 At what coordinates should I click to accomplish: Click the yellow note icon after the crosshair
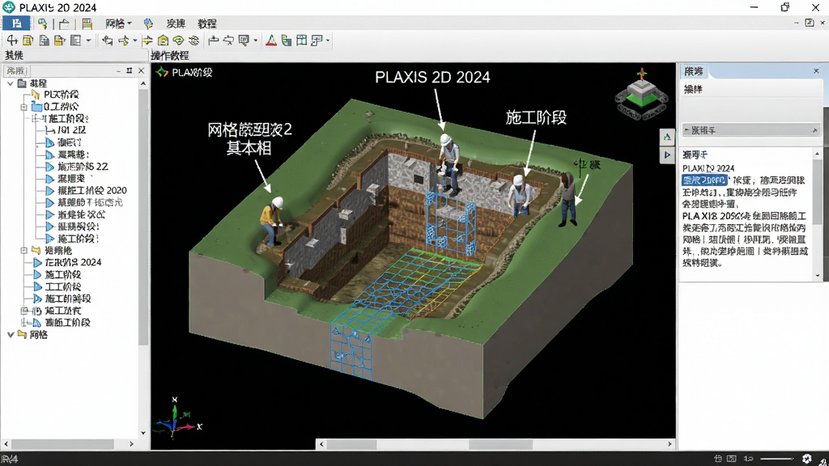click(x=28, y=40)
